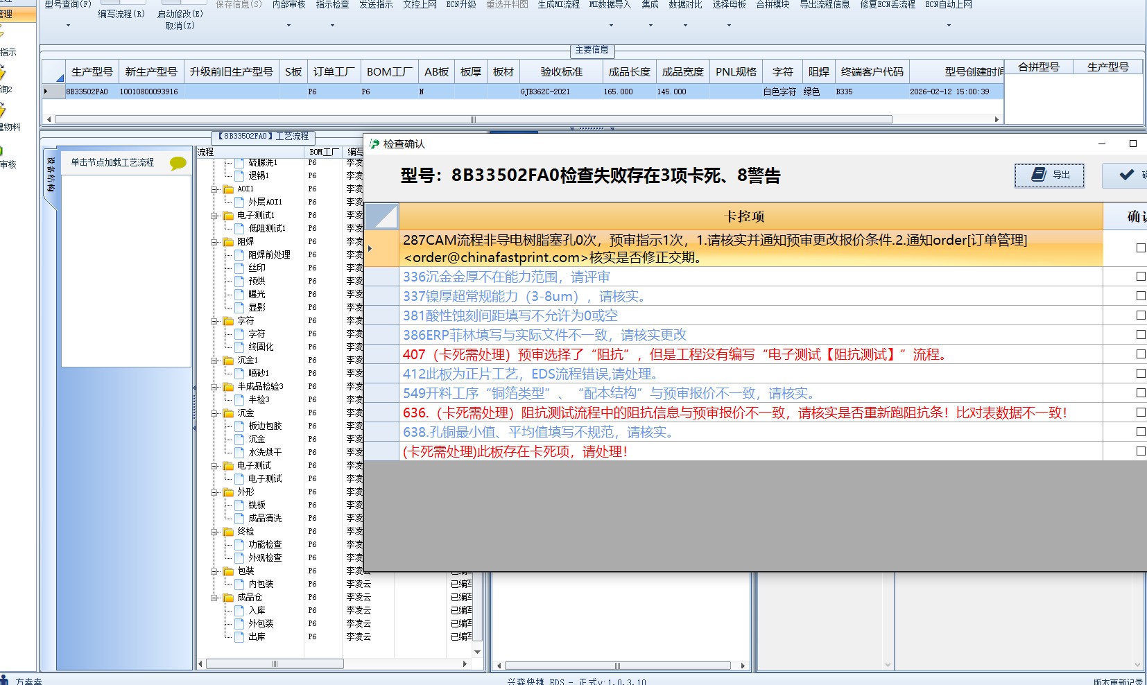
Task: Click the process tree horizontal scrollbar
Action: (275, 664)
